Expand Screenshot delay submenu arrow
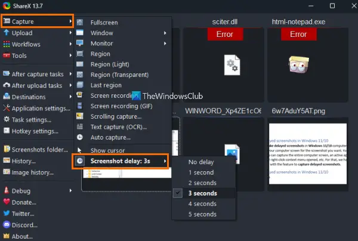The width and height of the screenshot is (358, 241). click(165, 161)
